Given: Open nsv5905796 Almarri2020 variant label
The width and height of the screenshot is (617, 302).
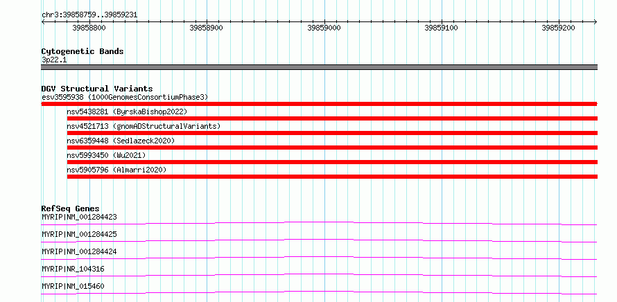Looking at the screenshot, I should tap(117, 170).
